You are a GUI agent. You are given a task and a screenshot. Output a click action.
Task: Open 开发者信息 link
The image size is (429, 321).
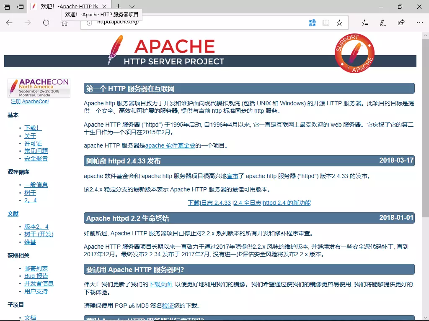click(x=39, y=284)
